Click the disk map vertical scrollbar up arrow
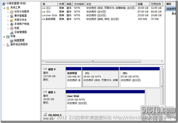This screenshot has height=123, width=178. point(162,66)
